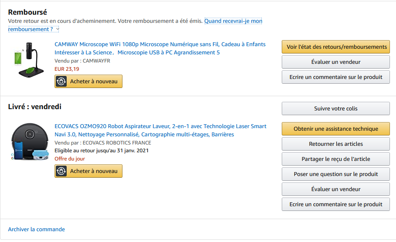Click 'Partager le reçu de l'article'
Screen dimensions: 396x242
(336, 159)
